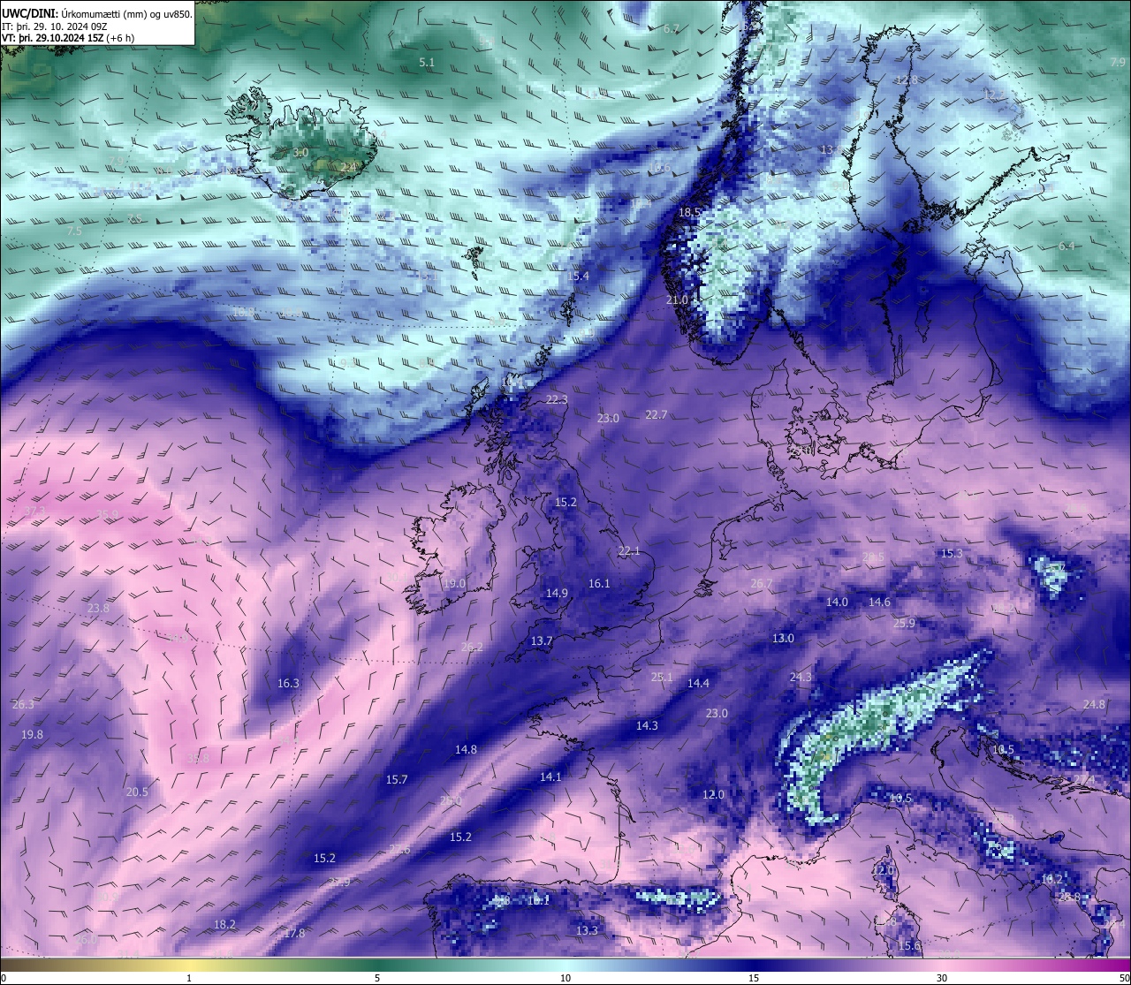
Task: Click the value '14.6' over eastern Germany
Action: click(x=879, y=602)
